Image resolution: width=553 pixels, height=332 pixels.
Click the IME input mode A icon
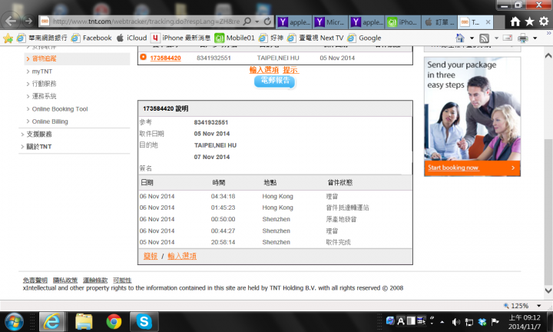(x=401, y=321)
